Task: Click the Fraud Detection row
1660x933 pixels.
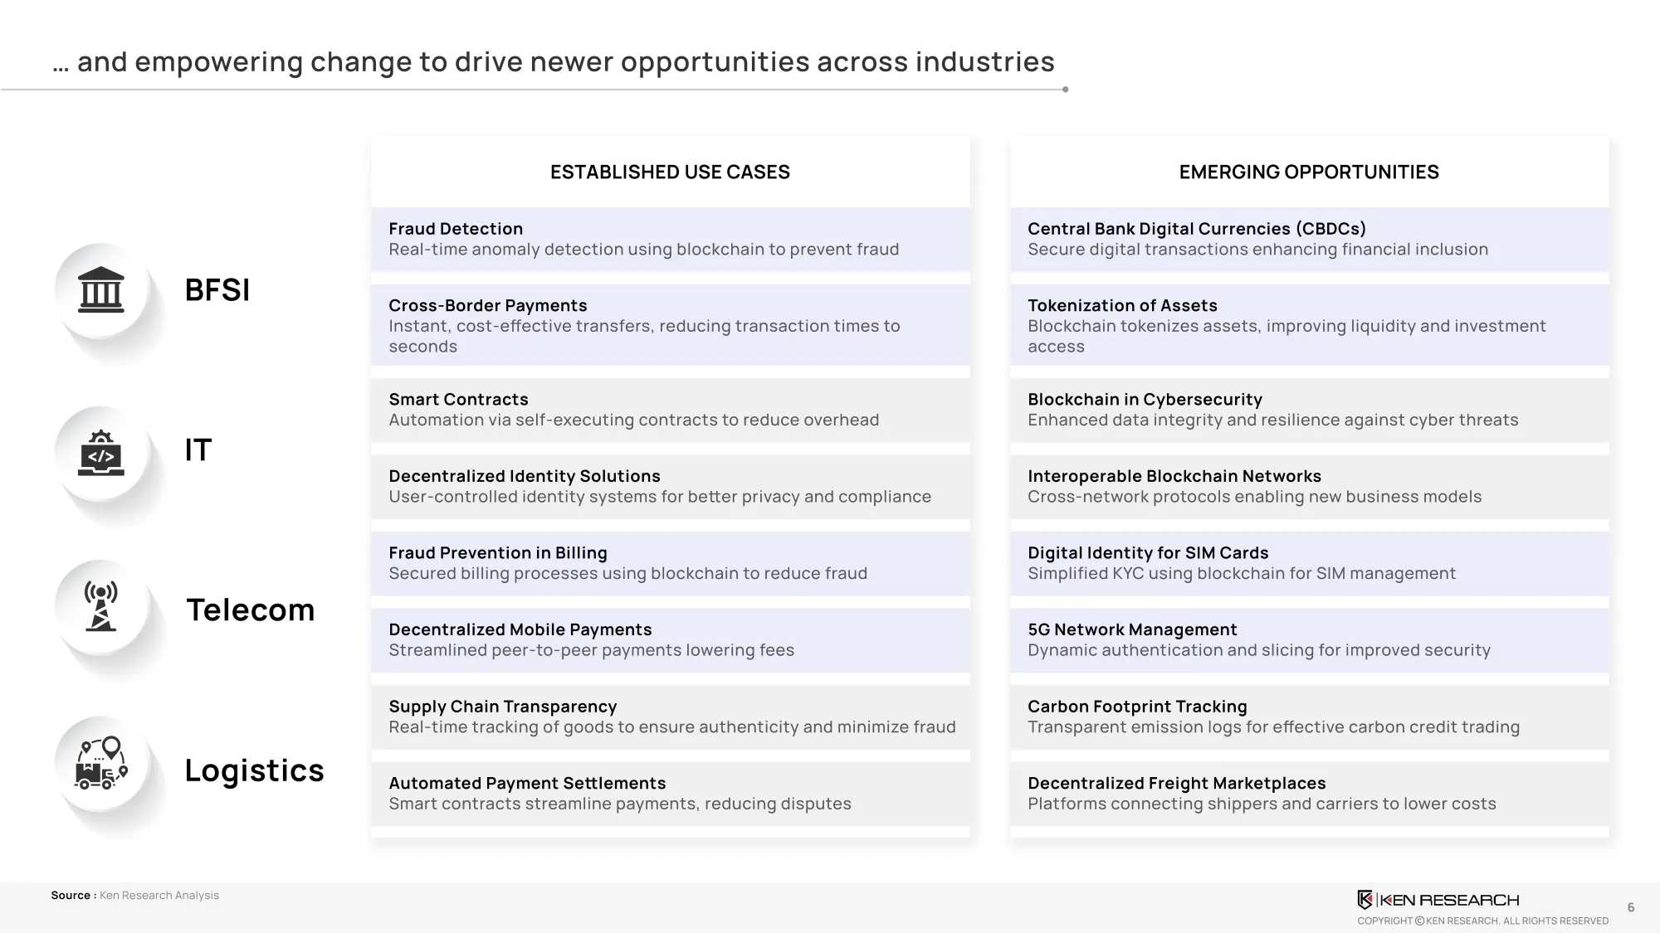Action: [671, 239]
